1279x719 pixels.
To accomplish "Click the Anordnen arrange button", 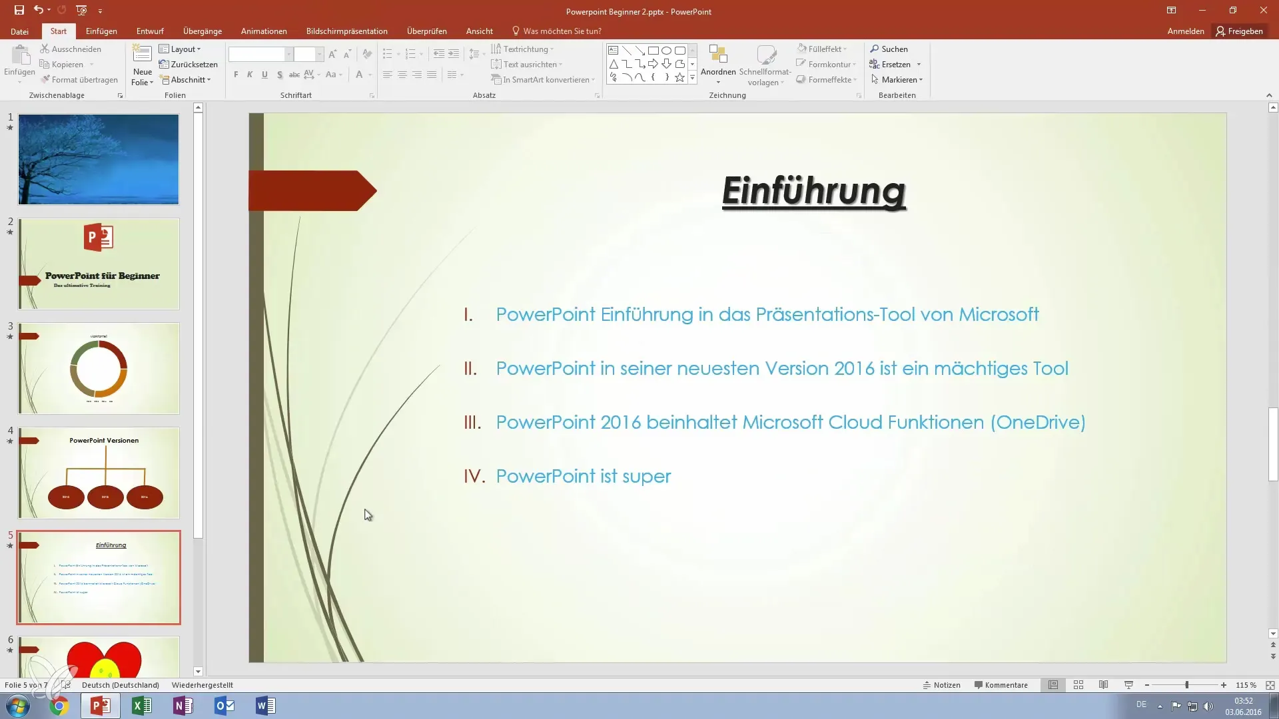I will (x=718, y=65).
